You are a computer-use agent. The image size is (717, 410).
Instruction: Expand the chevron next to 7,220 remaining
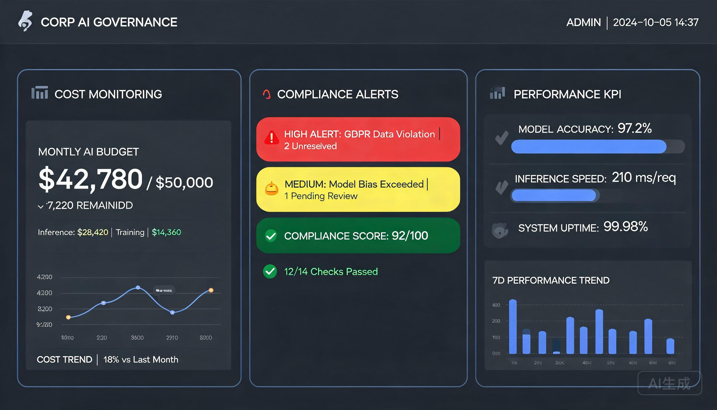point(40,207)
